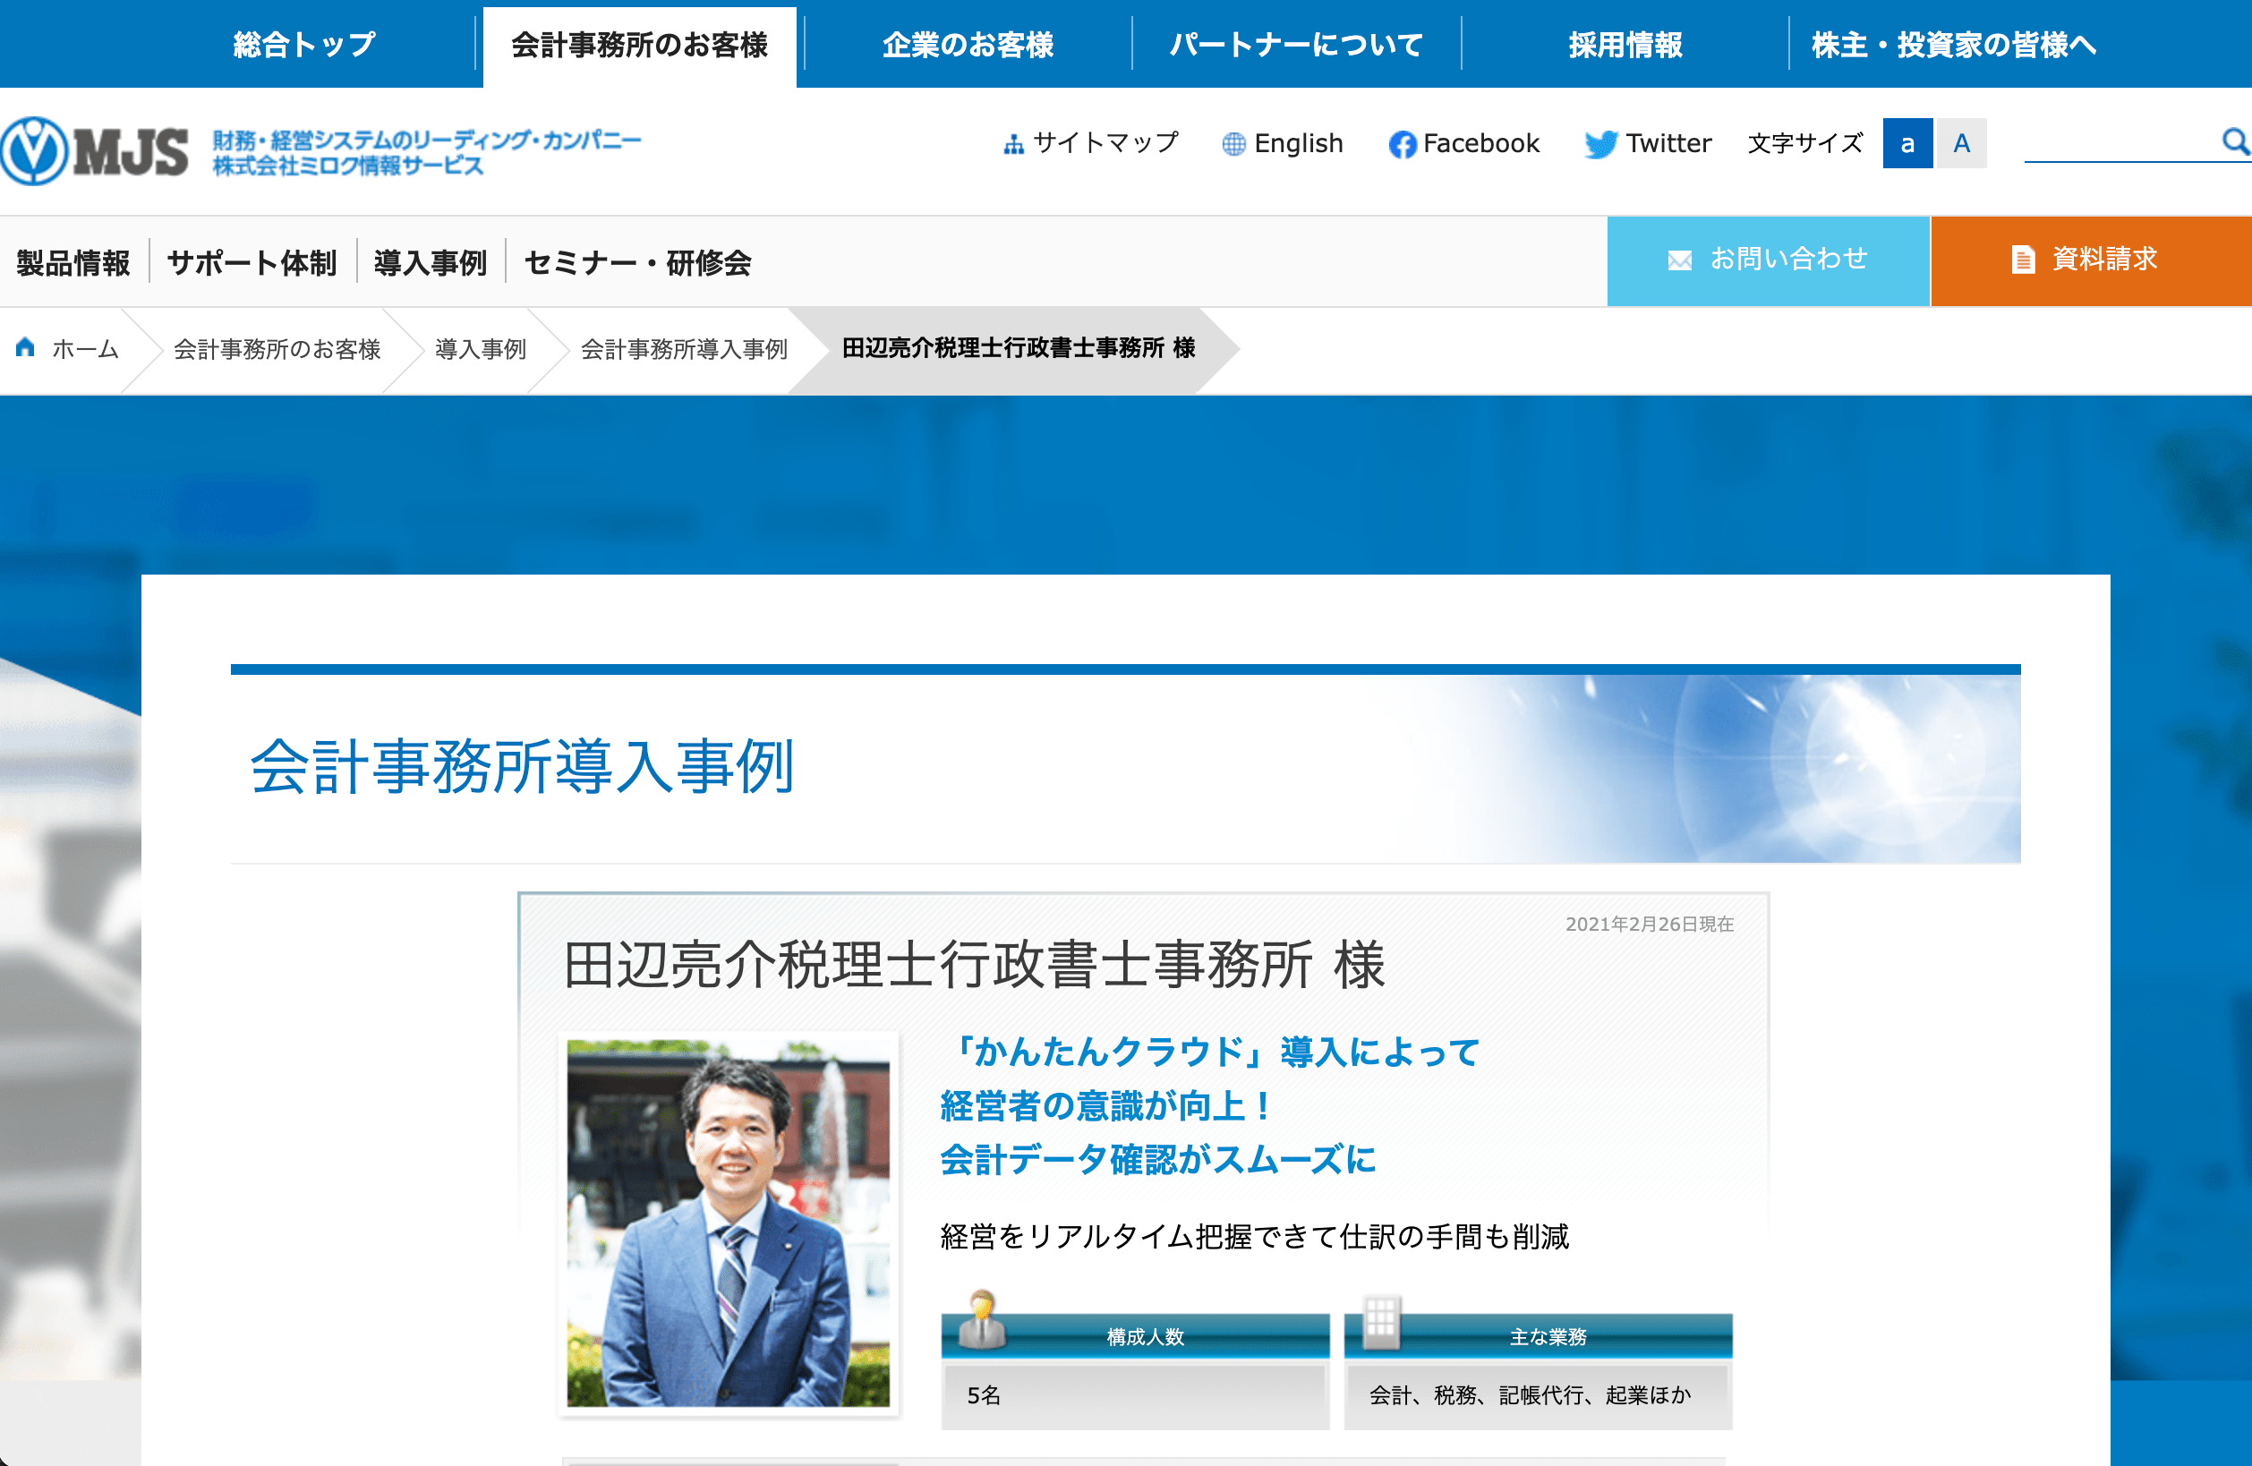Go to 会計事務所導入事例 breadcrumb link
The width and height of the screenshot is (2252, 1466).
point(684,349)
